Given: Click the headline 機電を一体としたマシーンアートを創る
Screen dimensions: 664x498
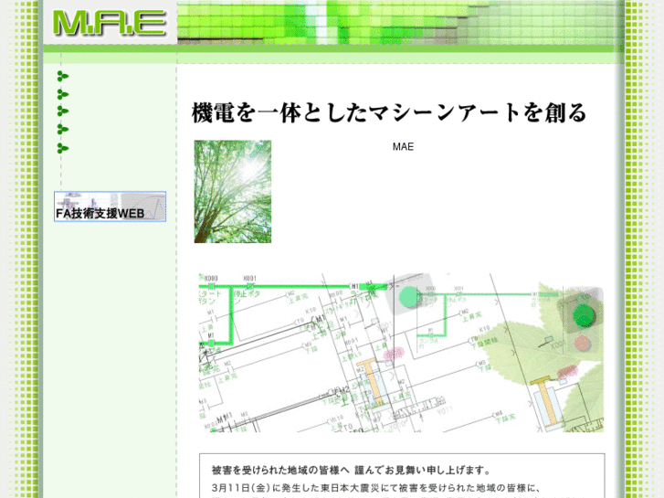Looking at the screenshot, I should [389, 112].
